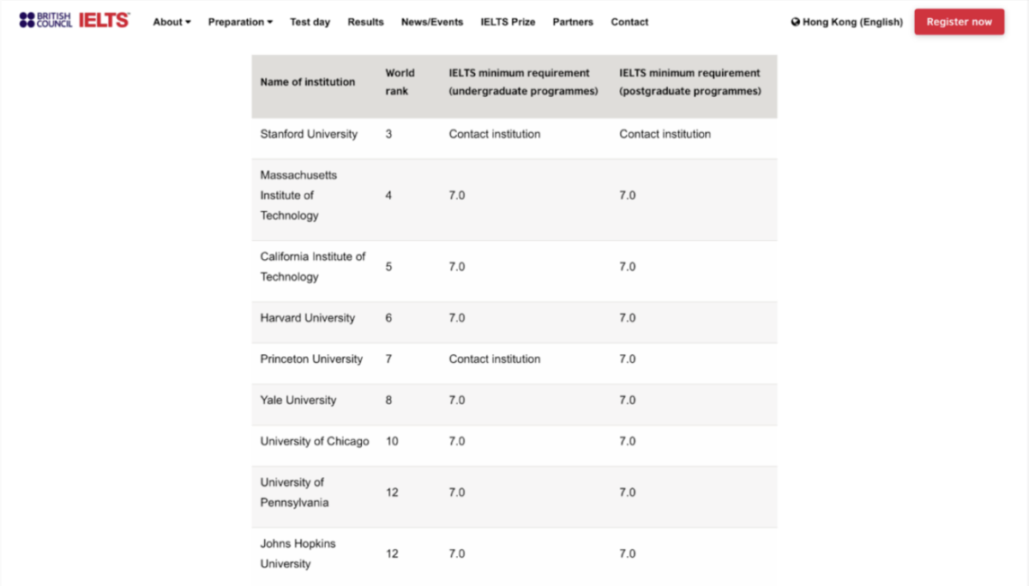Click Princeton's undergraduate Contact institution cell

[x=494, y=359]
